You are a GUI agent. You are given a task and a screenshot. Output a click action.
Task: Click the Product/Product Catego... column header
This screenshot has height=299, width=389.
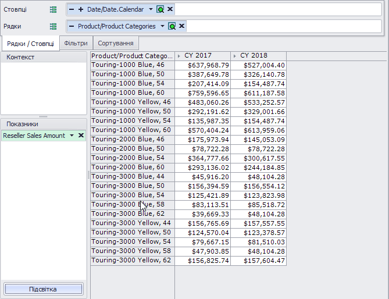[x=133, y=56]
